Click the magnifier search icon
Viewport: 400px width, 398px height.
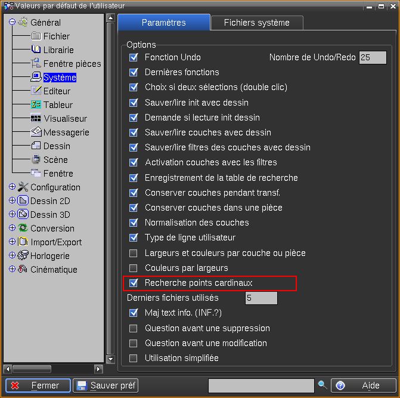323,385
